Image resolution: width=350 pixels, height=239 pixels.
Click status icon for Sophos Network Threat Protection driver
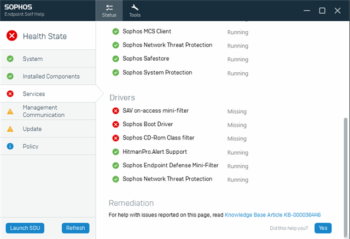click(x=115, y=179)
